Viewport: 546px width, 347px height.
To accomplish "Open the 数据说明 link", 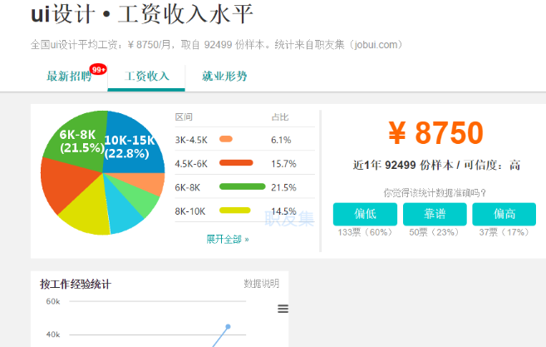I will (261, 284).
